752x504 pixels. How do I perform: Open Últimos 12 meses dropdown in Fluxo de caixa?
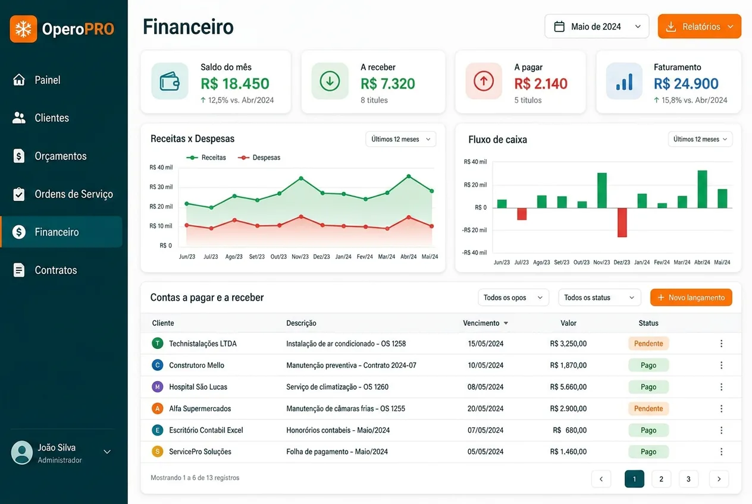700,139
